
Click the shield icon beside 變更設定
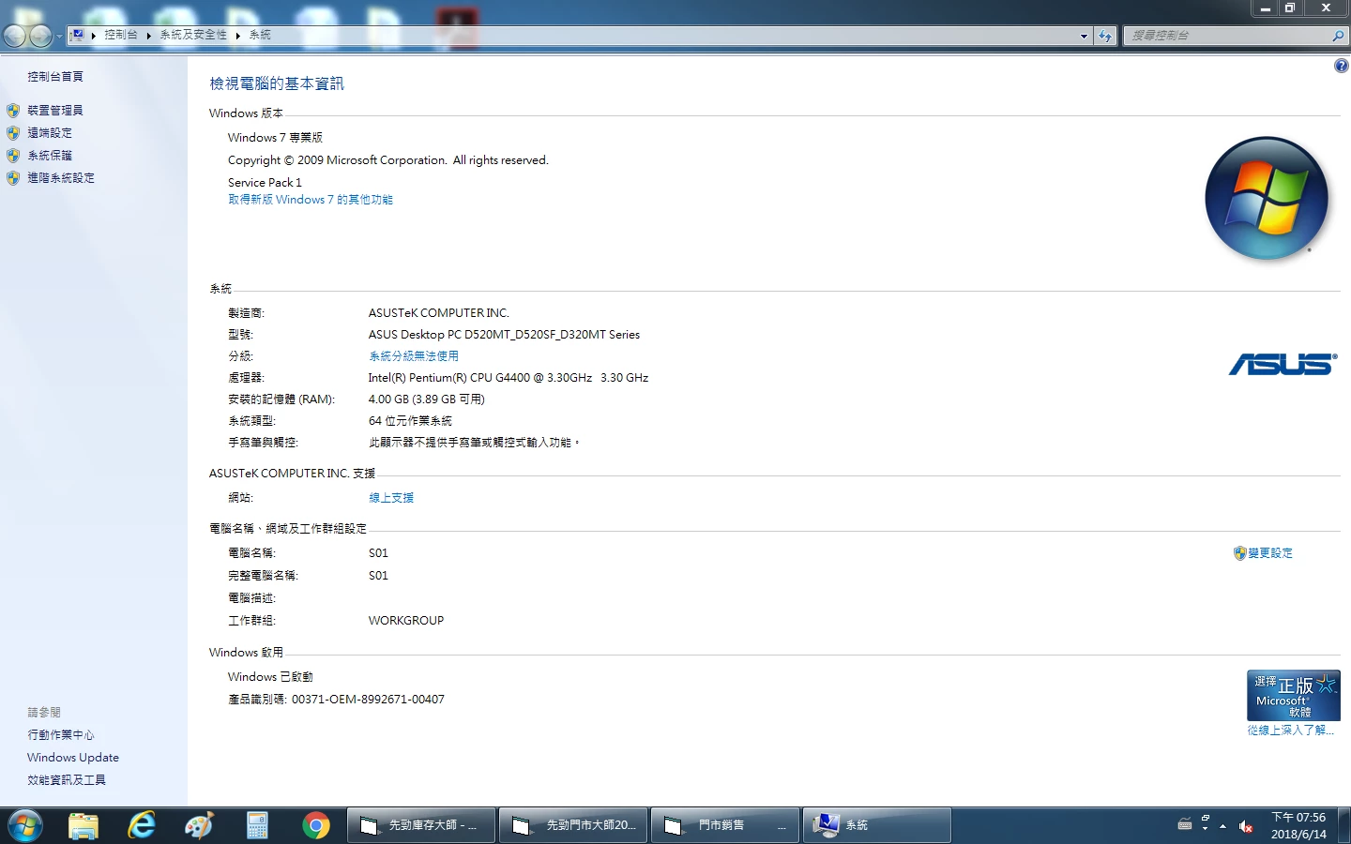click(1239, 553)
